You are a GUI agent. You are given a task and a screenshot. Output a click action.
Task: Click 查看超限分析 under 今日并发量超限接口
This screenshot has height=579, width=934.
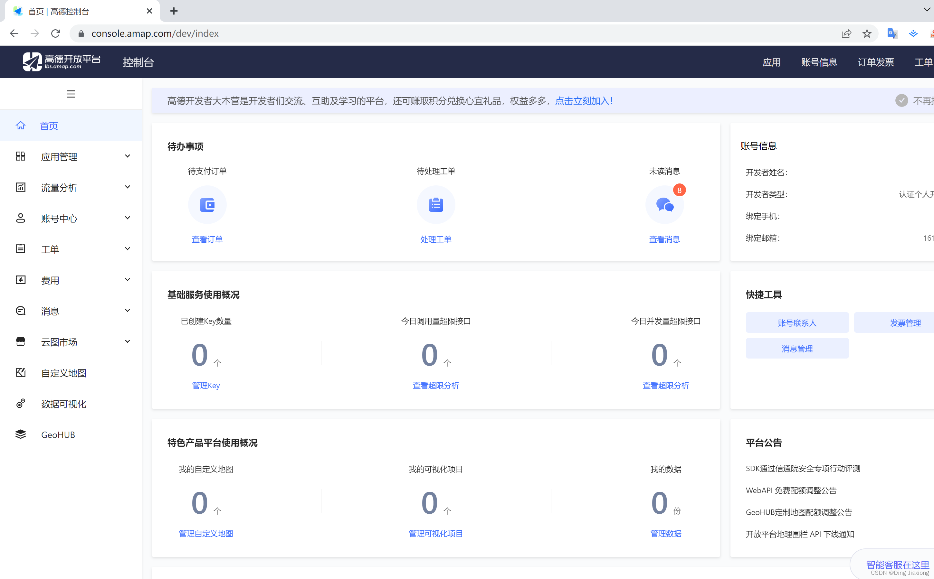pos(665,386)
